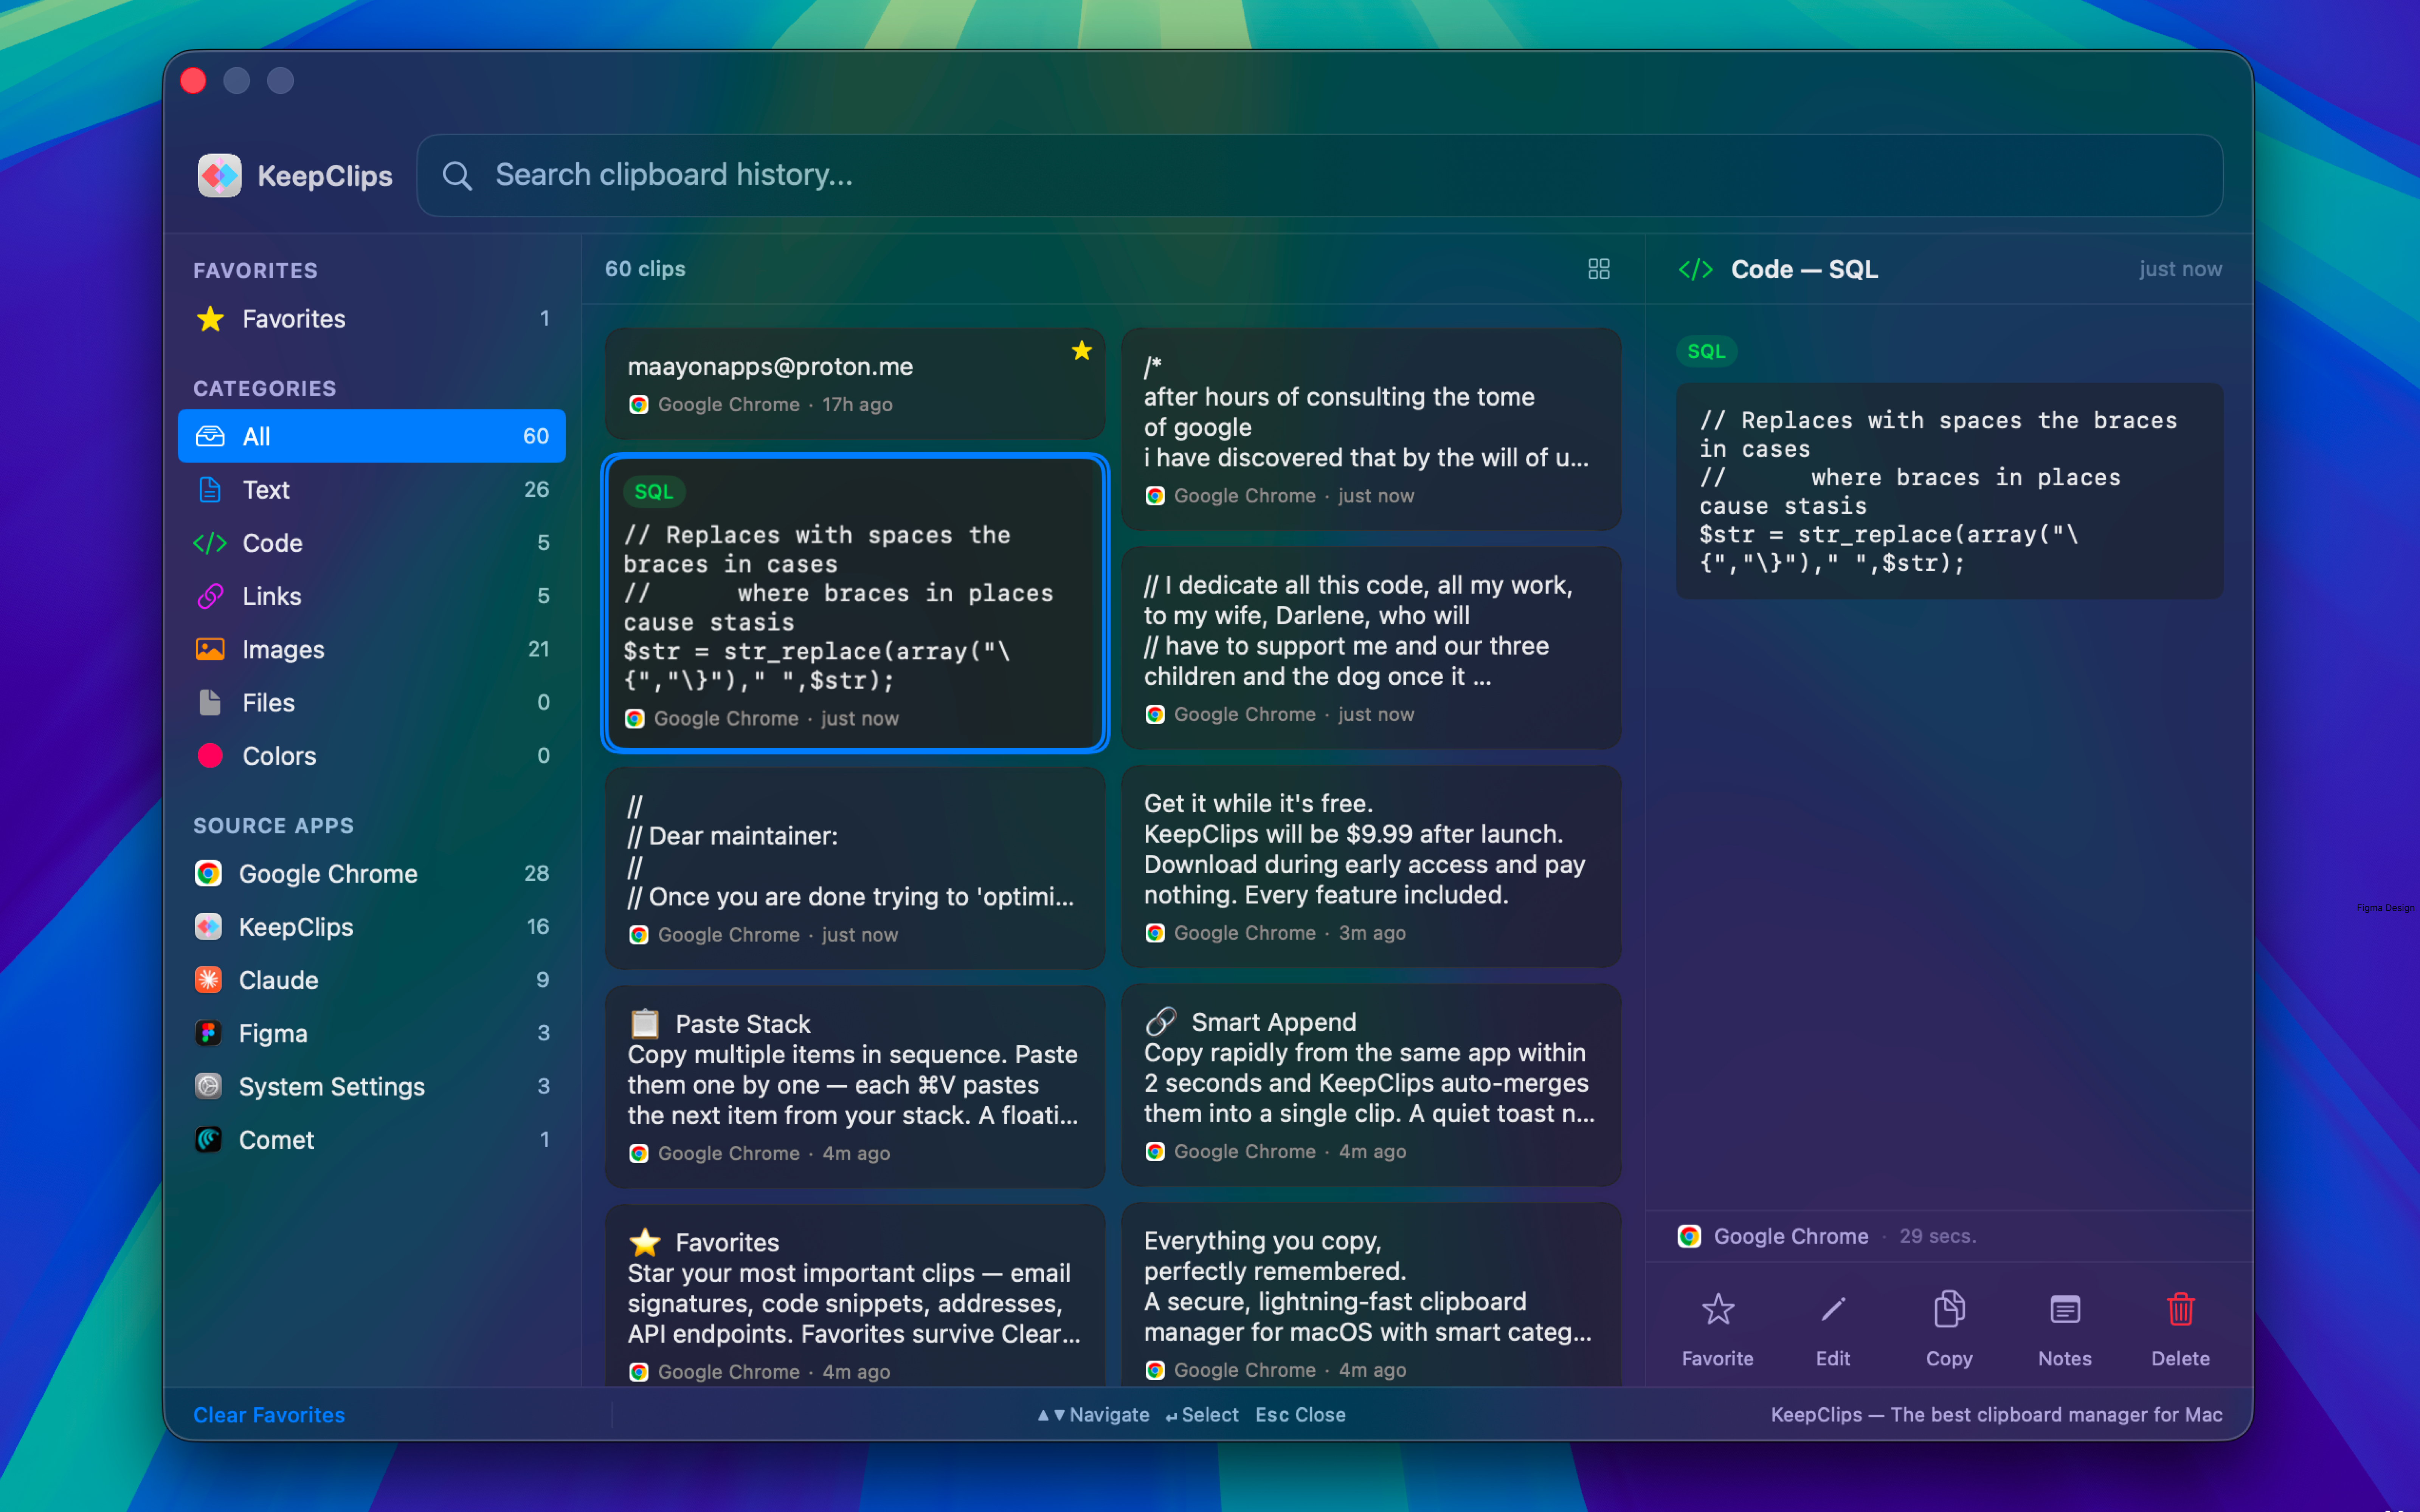Click Clear Favorites link
This screenshot has width=2420, height=1512.
(x=269, y=1414)
